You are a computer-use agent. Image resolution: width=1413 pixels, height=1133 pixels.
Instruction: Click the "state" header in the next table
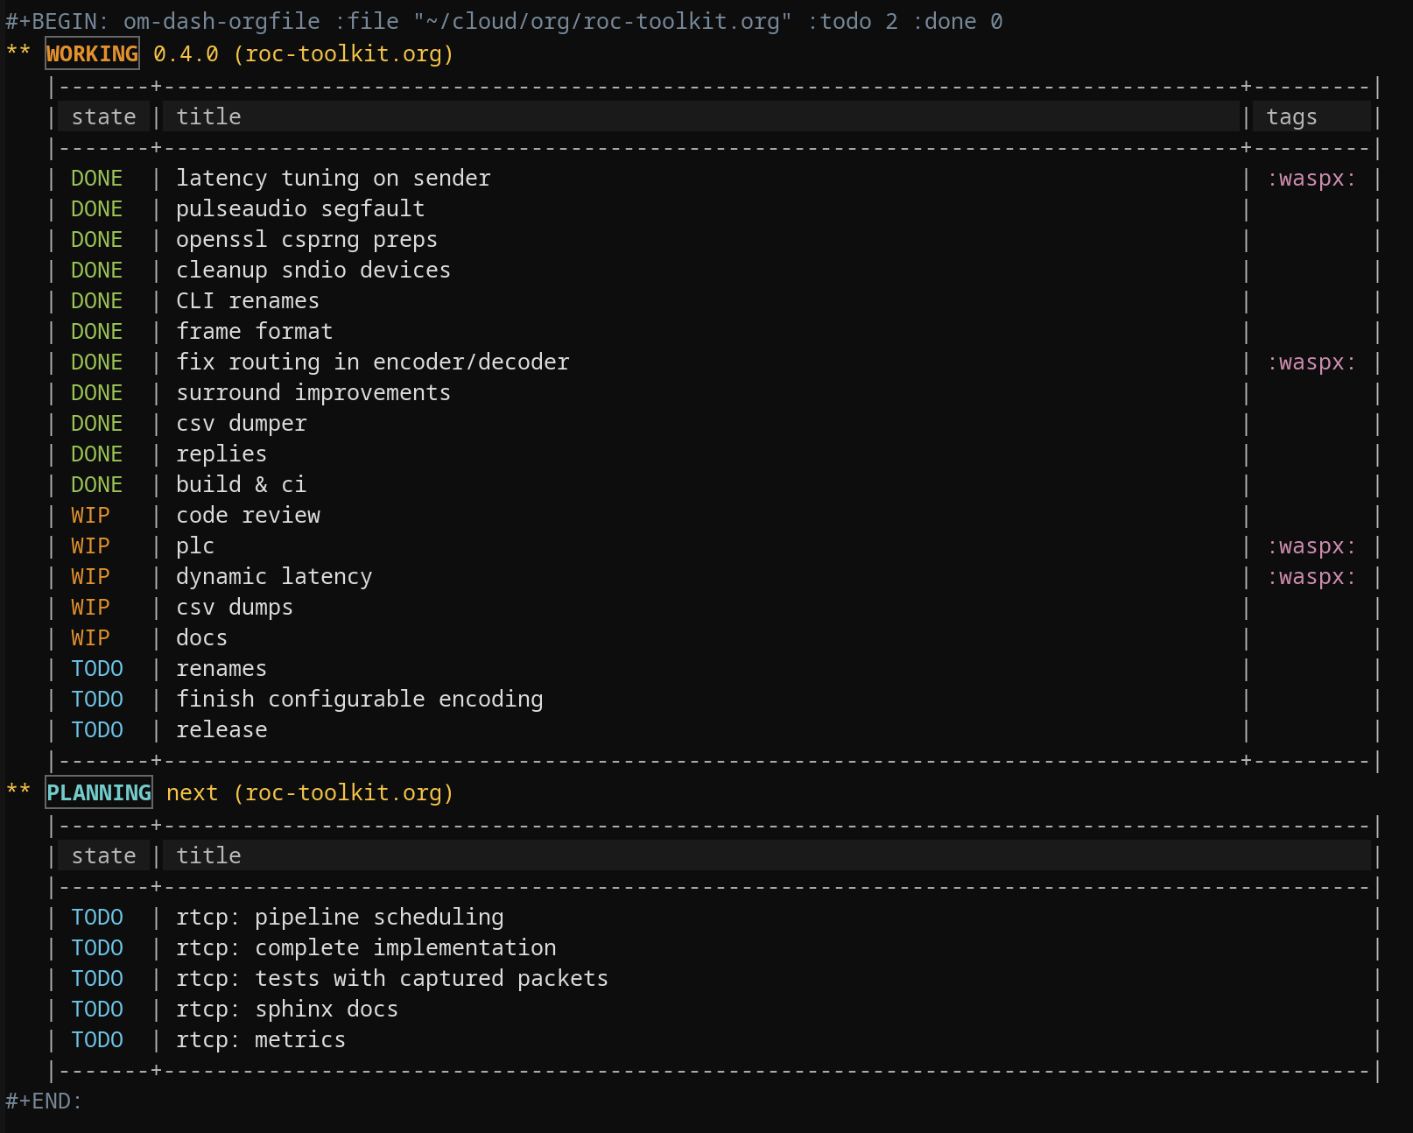pos(103,856)
